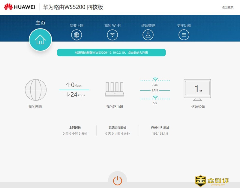Switch to the 我的 Wi-Fi tab label
This screenshot has width=240, height=188.
point(112,26)
